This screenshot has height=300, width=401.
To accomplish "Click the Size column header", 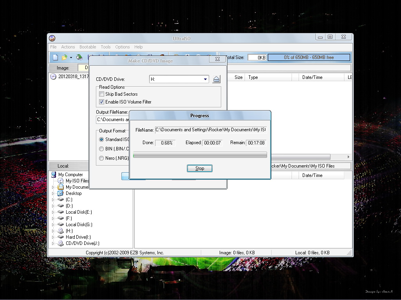I will (x=236, y=77).
